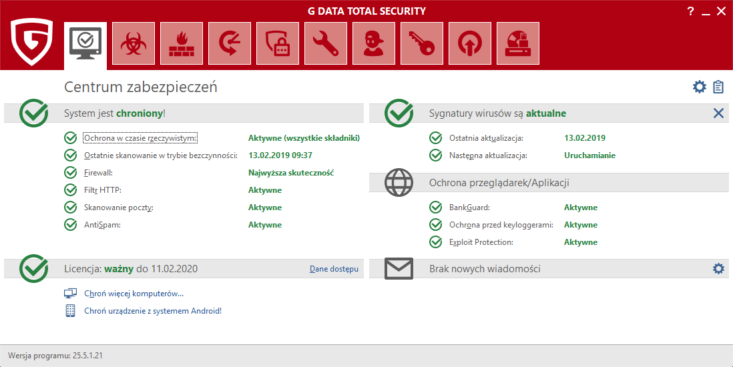The width and height of the screenshot is (733, 367).
Task: Open the Encryption key tab
Action: tap(422, 43)
